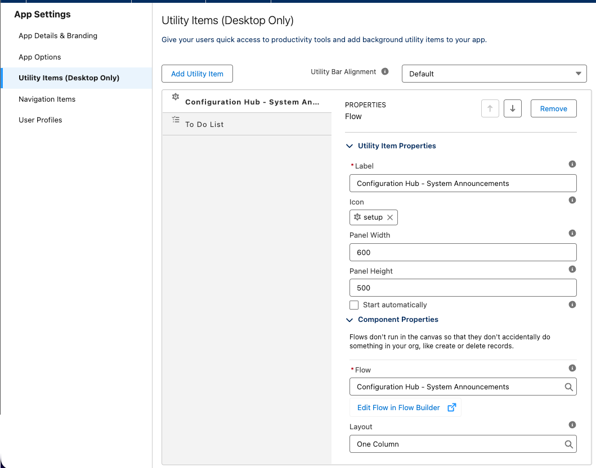Click the search magnifier in the Layout field
The height and width of the screenshot is (468, 596).
click(x=568, y=444)
